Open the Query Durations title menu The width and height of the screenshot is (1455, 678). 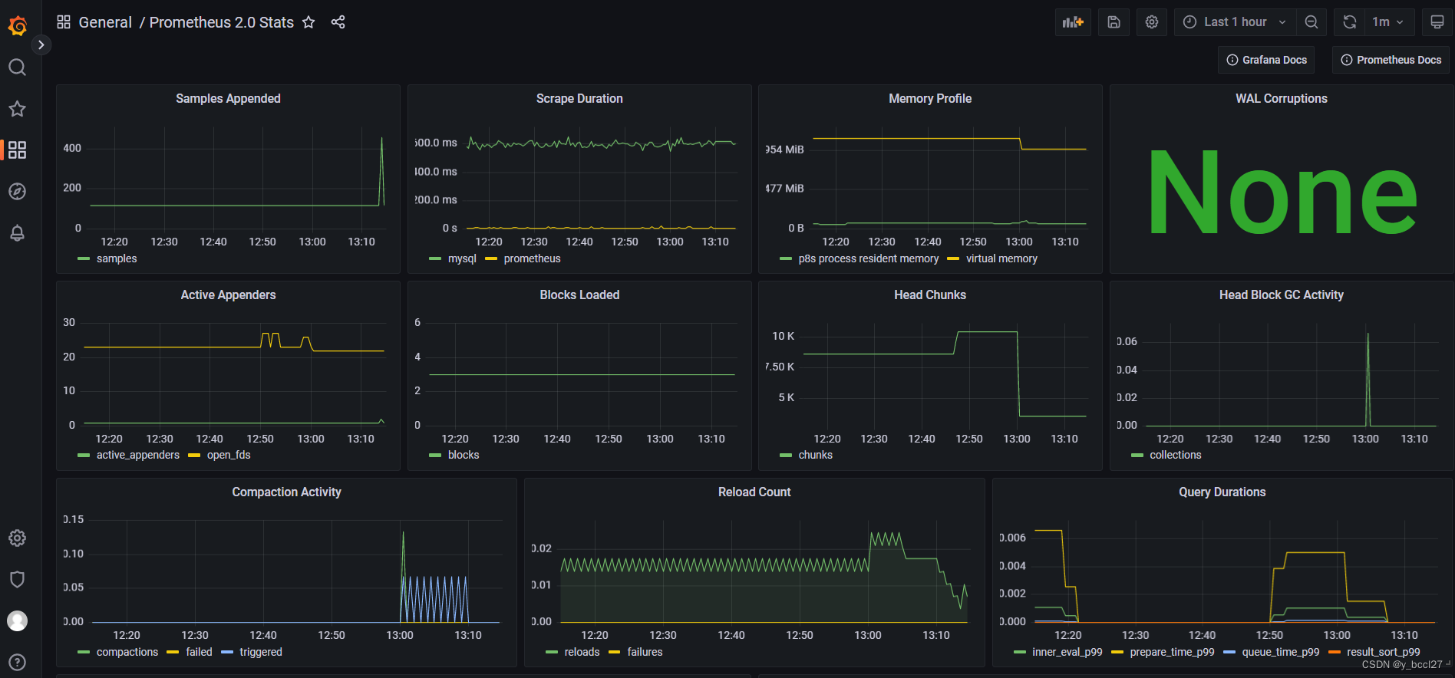(x=1222, y=492)
